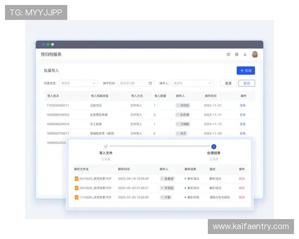Click operator tag in 2023-05-03 row
Screen dimensions: 299x239
click(x=167, y=188)
